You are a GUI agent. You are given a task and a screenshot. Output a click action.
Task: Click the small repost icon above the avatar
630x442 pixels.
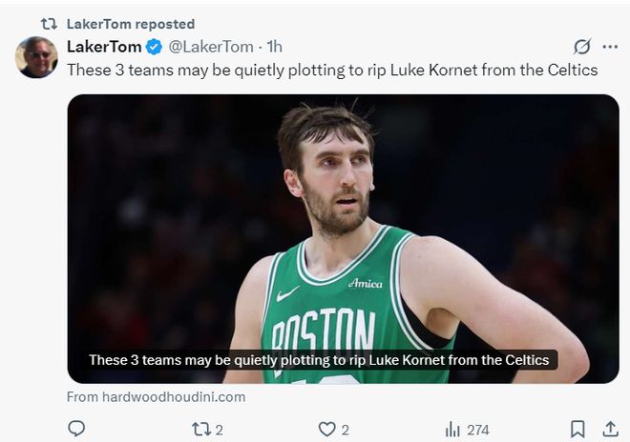49,24
